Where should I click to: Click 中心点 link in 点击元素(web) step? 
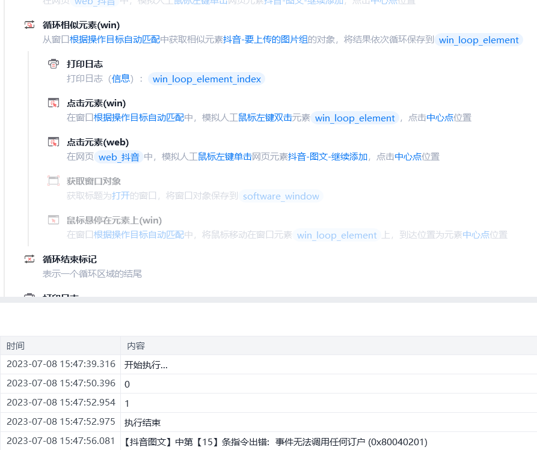[408, 157]
